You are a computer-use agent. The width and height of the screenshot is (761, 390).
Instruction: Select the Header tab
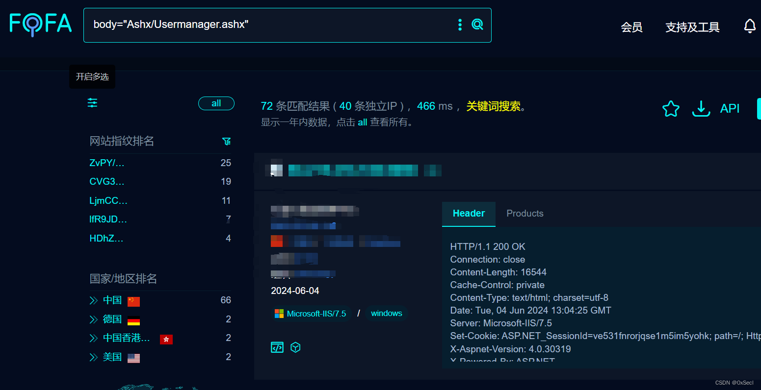pos(469,213)
